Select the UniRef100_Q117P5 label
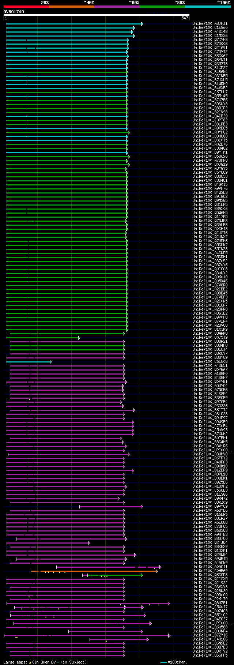234x665 pixels. click(x=210, y=217)
